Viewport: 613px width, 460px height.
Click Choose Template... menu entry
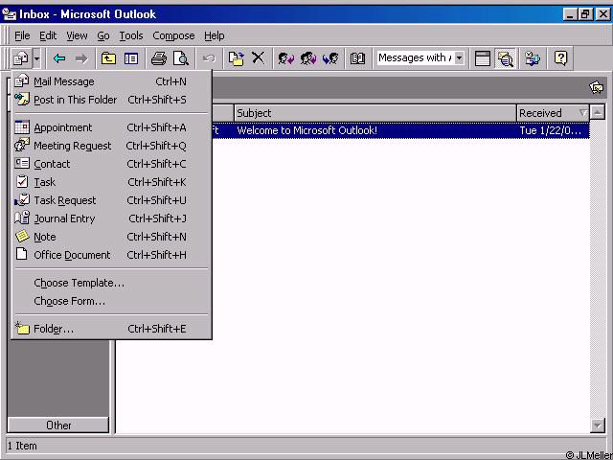(x=111, y=283)
